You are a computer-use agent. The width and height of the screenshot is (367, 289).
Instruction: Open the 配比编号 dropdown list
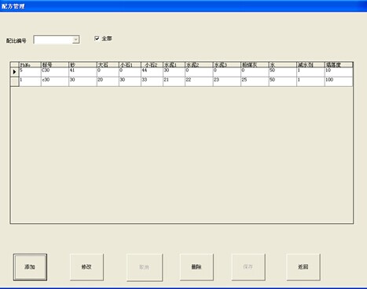coord(75,40)
